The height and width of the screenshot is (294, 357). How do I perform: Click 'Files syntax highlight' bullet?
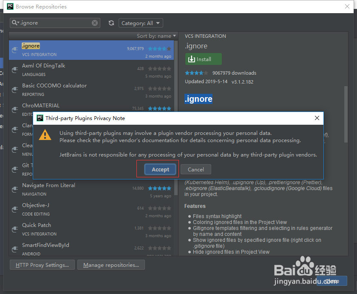[217, 216]
